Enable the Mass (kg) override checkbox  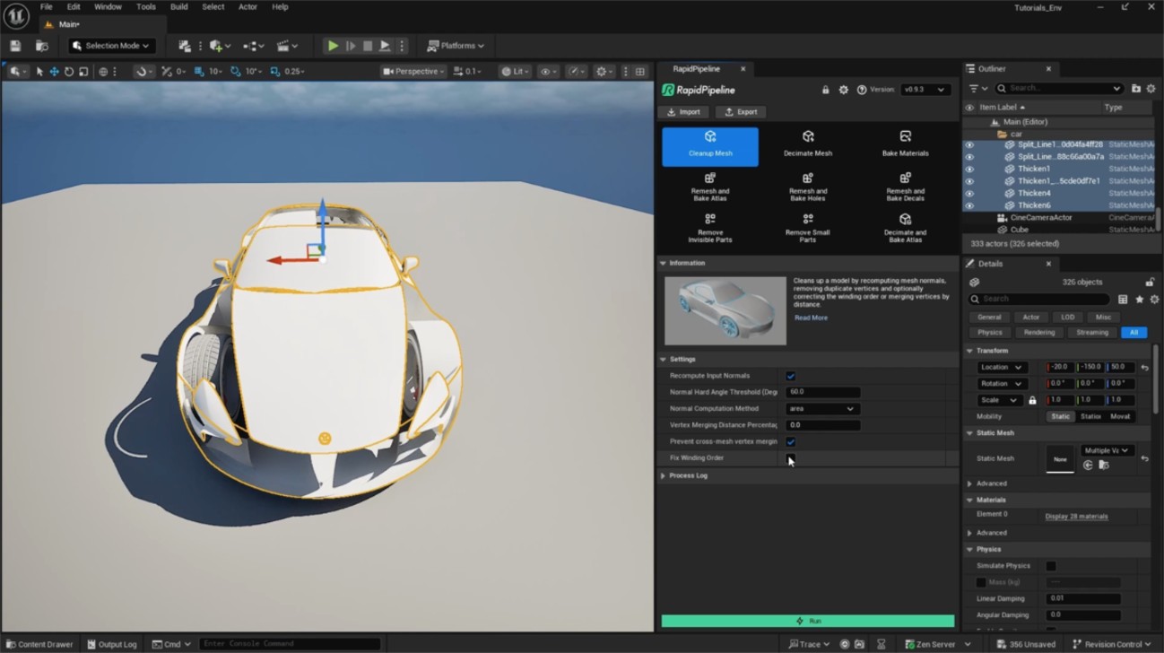981,582
